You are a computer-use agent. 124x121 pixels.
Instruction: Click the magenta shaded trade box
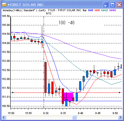[x=68, y=97]
